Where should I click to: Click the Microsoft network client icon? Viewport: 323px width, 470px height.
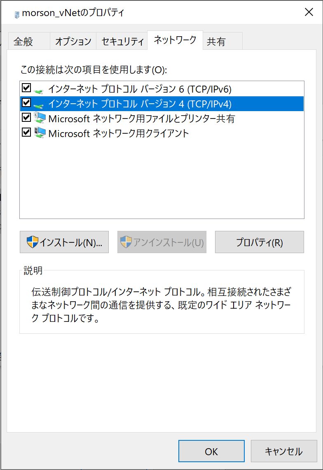(x=40, y=133)
